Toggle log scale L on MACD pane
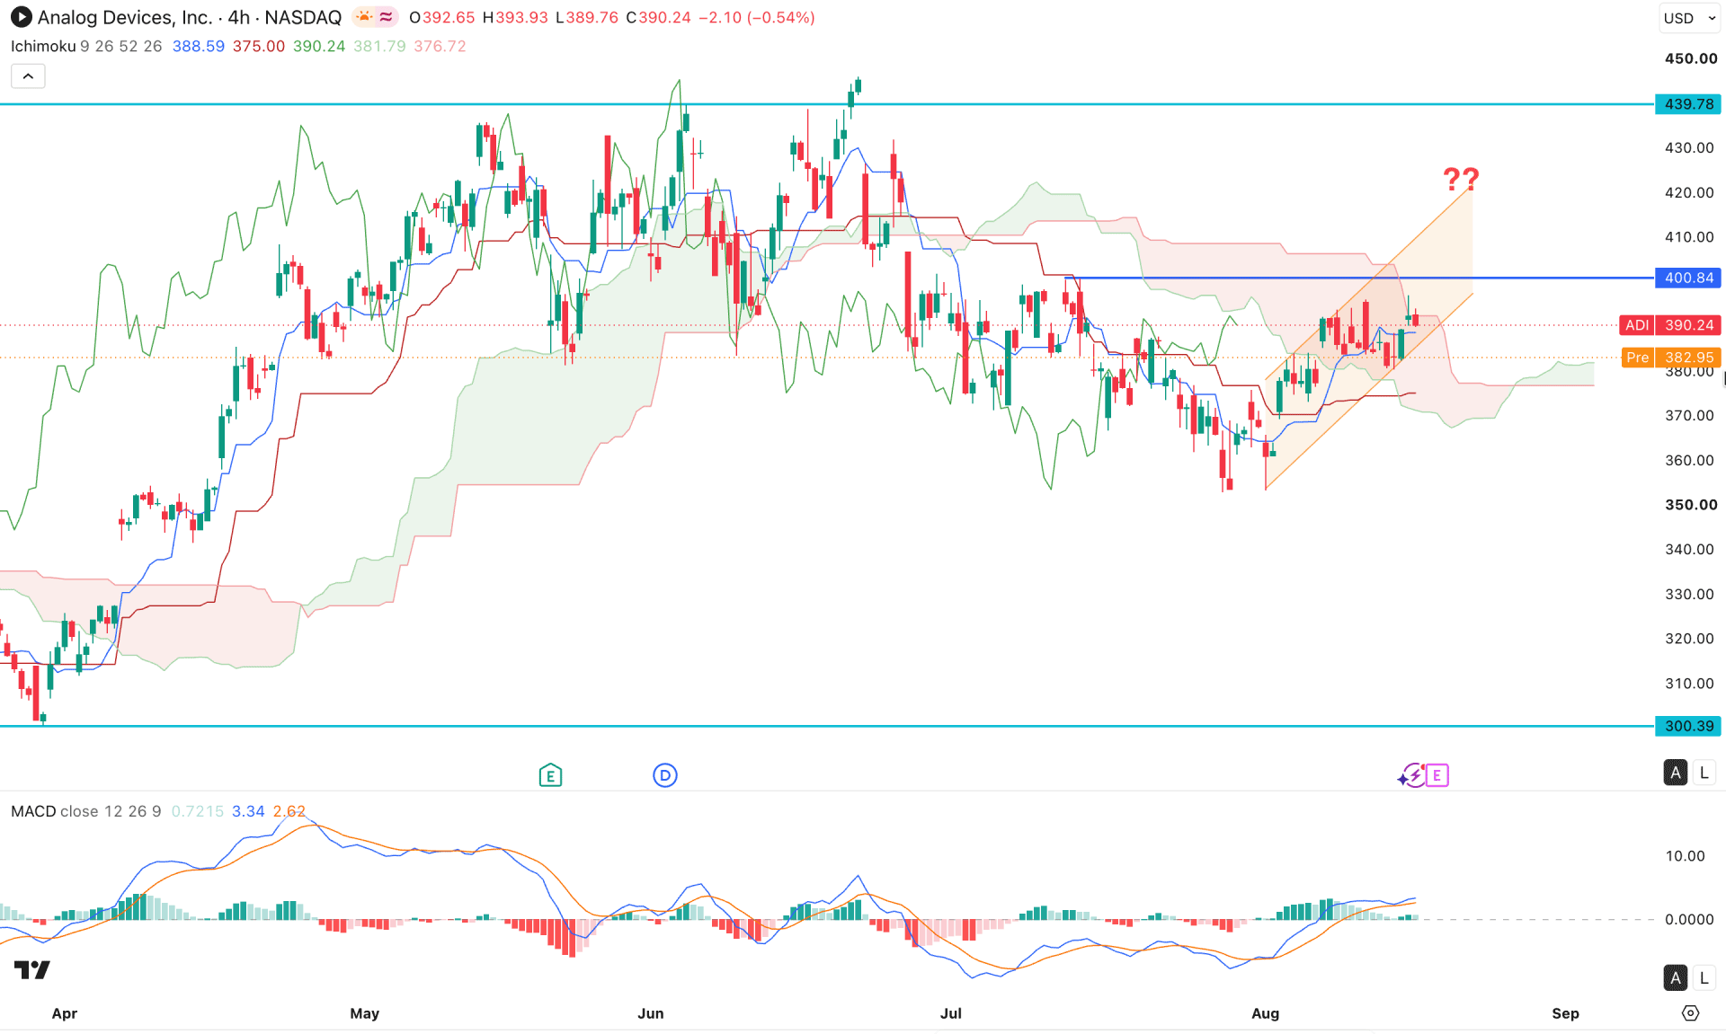The width and height of the screenshot is (1726, 1034). click(1704, 977)
